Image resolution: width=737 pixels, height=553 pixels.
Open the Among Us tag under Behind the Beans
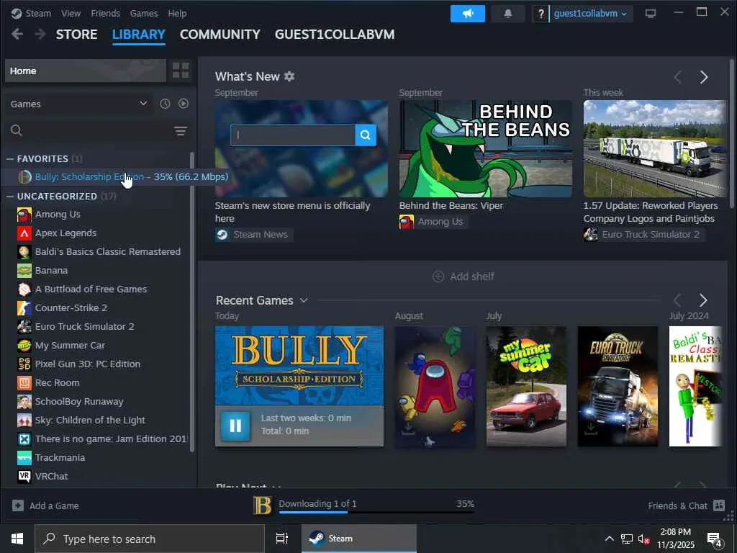pos(432,222)
